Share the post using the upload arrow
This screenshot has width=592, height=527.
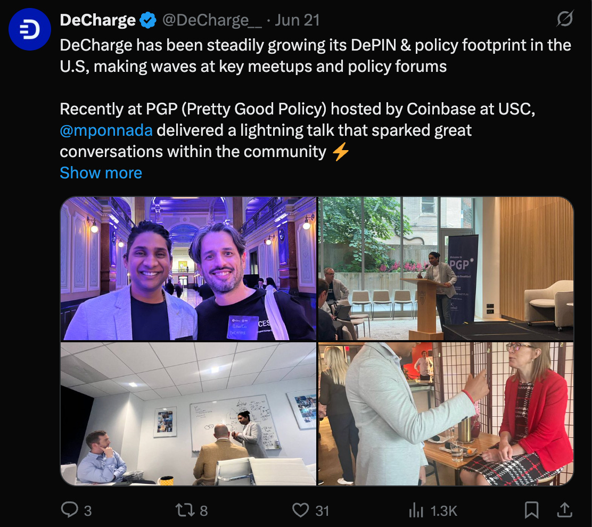(565, 510)
